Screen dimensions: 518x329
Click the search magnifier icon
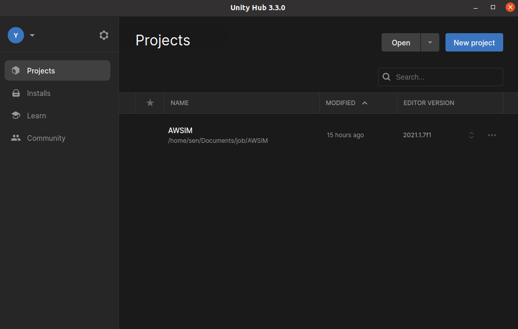387,77
